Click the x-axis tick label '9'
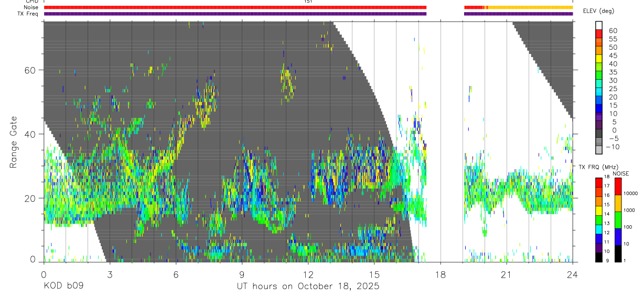 point(242,274)
